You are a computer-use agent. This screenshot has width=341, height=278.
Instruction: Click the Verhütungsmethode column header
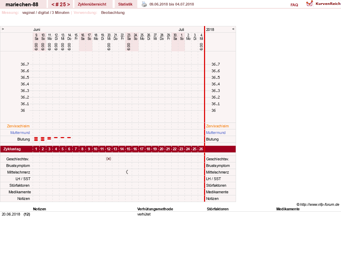[155, 209]
